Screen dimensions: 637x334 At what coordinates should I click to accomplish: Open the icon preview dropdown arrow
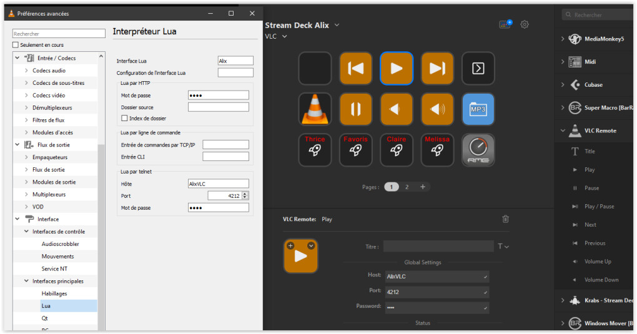point(311,245)
